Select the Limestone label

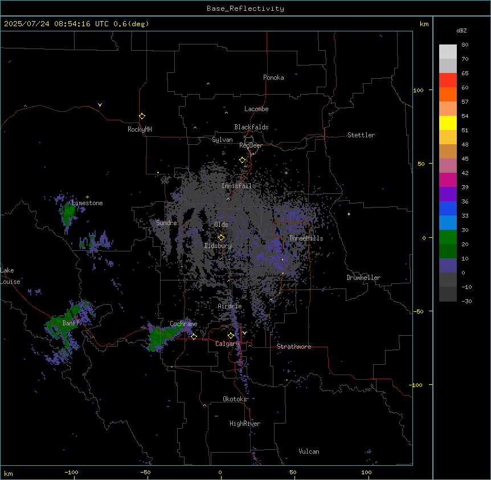pyautogui.click(x=87, y=203)
